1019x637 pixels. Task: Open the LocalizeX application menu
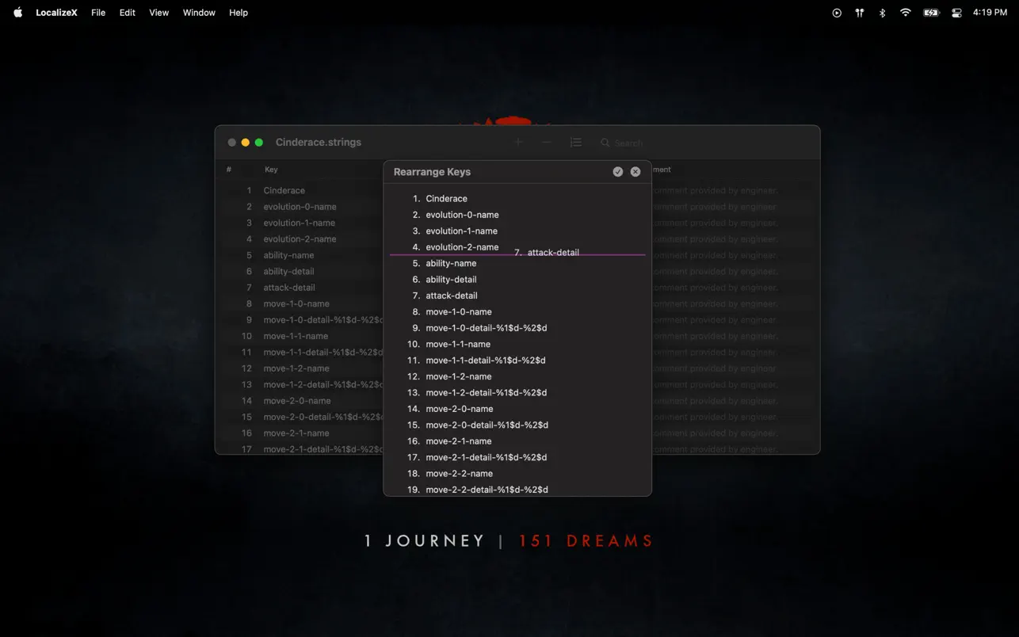(x=56, y=12)
